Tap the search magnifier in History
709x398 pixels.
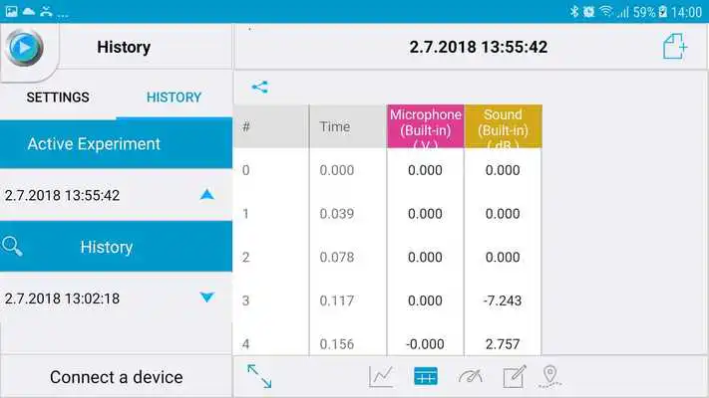point(13,247)
